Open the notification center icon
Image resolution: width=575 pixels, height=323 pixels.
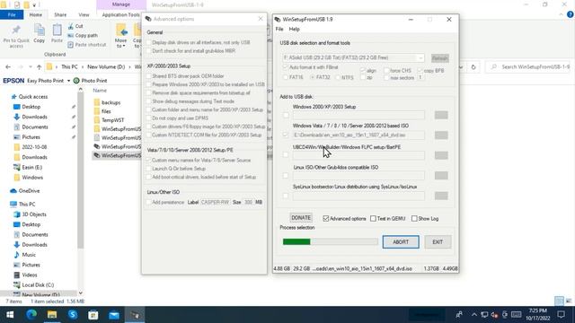click(x=561, y=315)
